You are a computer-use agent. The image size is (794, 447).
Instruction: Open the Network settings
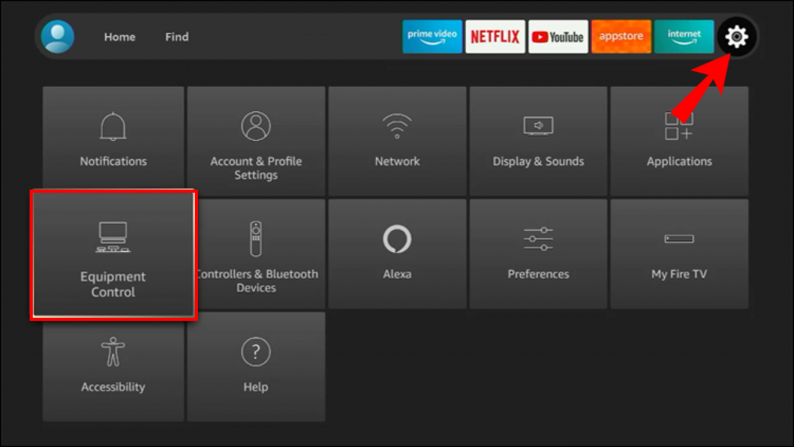pos(397,140)
